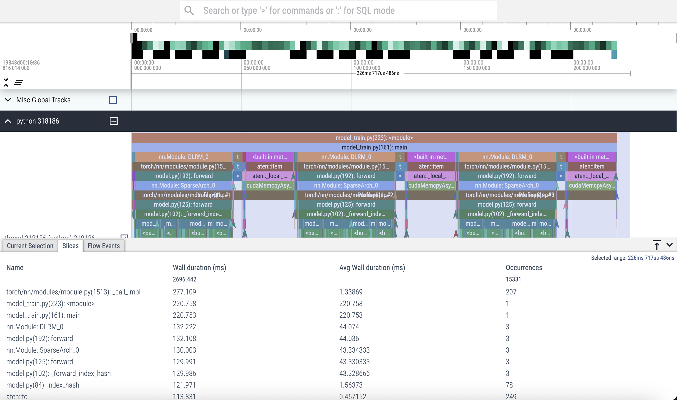Collapse the bottom details panel chevron
This screenshot has height=400, width=677.
click(x=669, y=245)
